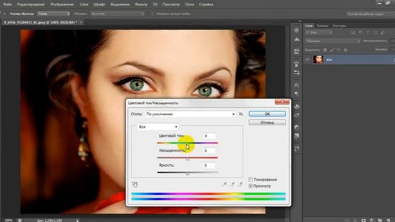Expand the Все color range dropdown

pyautogui.click(x=158, y=127)
